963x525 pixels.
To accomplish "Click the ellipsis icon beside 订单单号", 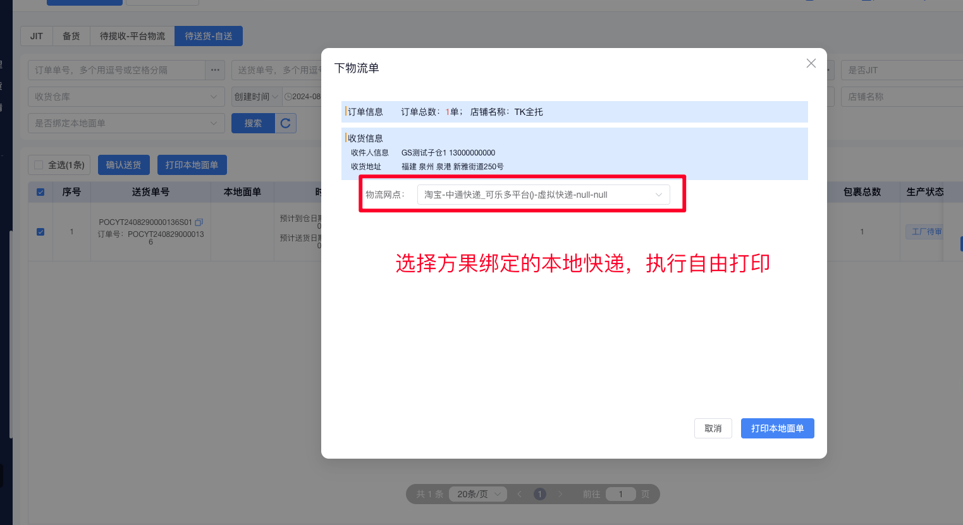I will coord(216,70).
